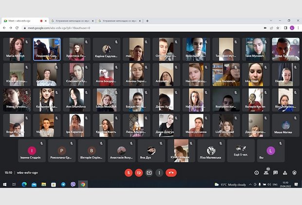The height and width of the screenshot is (205, 302).
Task: Show the participants list panel
Action: coord(266,172)
